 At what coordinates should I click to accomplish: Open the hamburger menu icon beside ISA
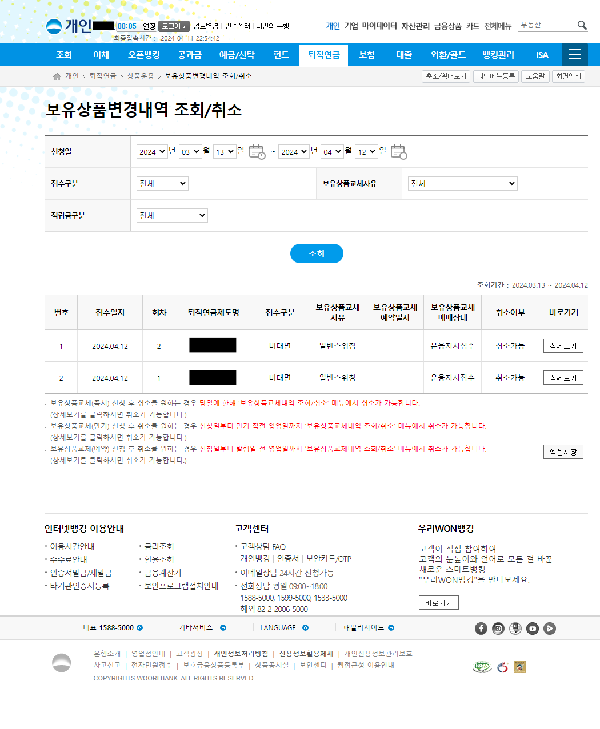coord(574,55)
